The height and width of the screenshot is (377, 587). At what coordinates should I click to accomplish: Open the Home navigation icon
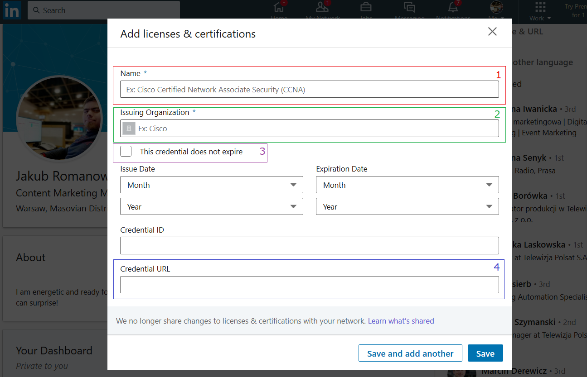pos(279,7)
